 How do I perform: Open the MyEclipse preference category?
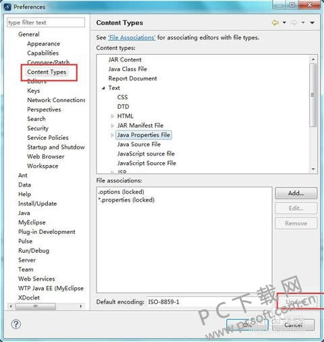pos(32,222)
